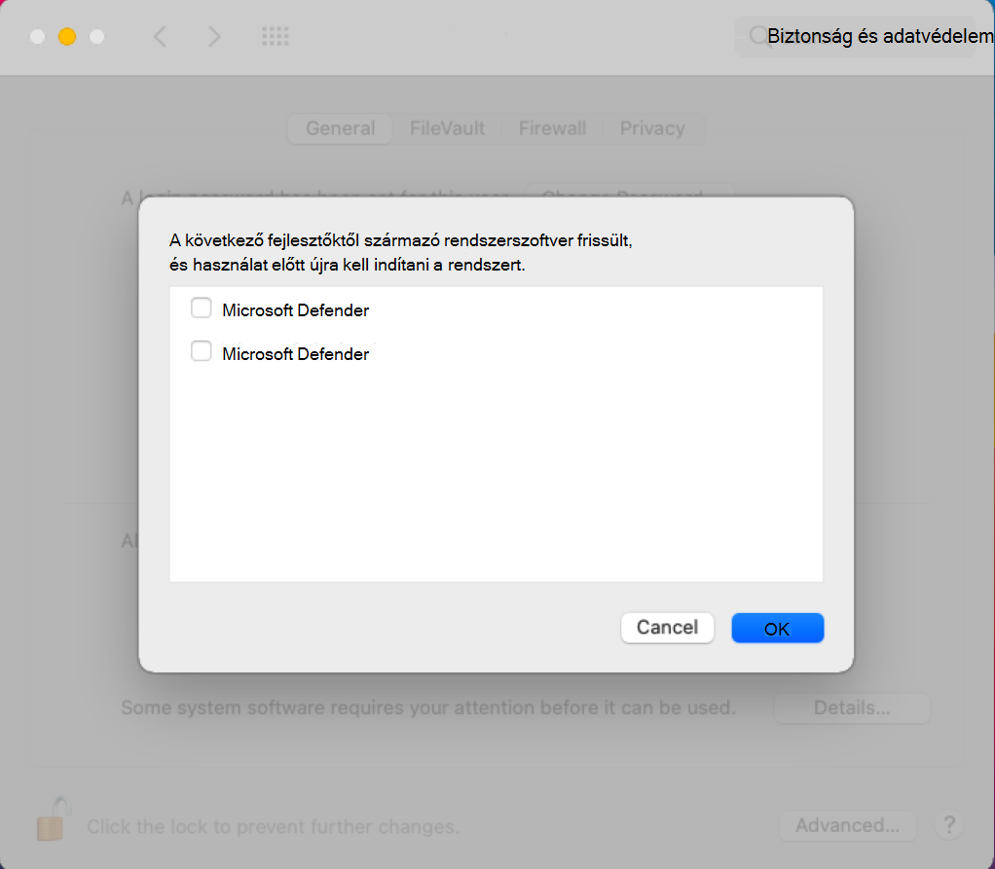Show all preferences grid icon
The width and height of the screenshot is (995, 869).
[276, 36]
